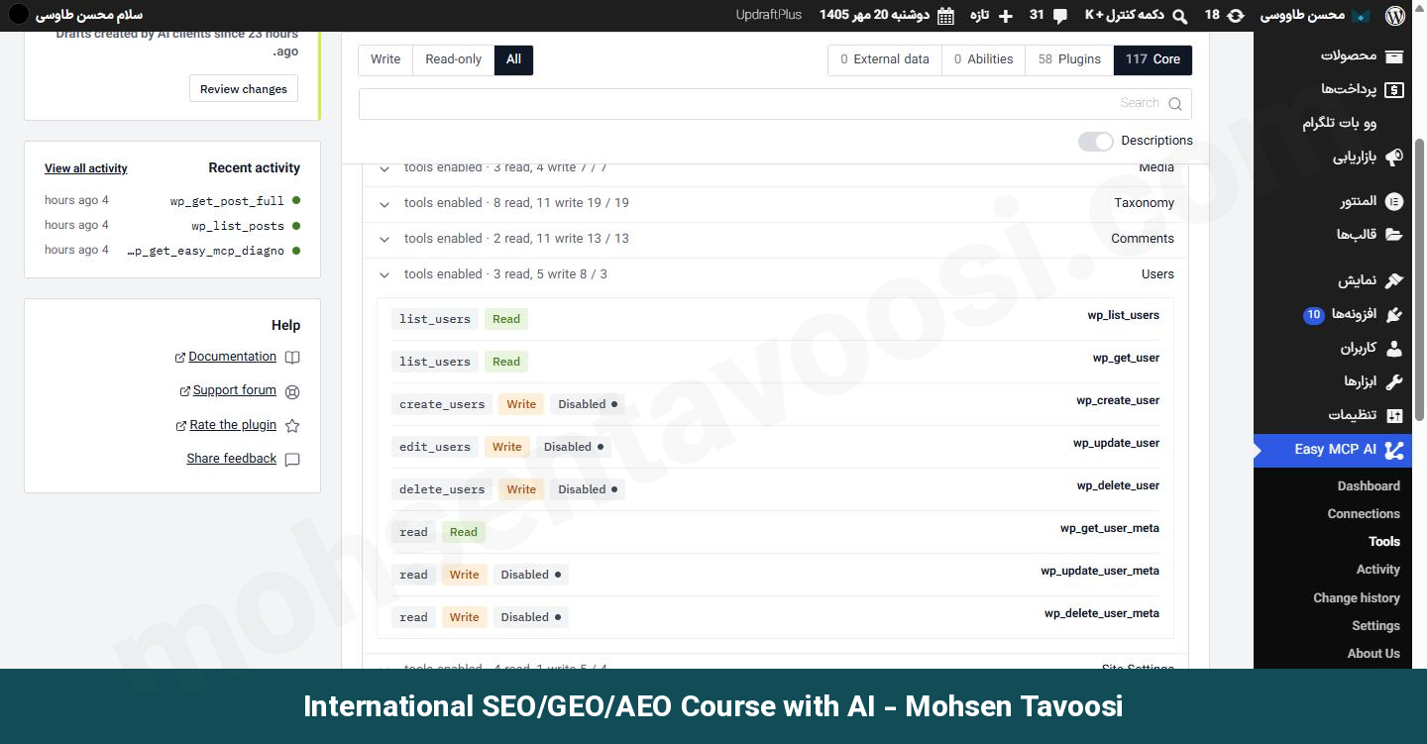Toggle the Disabled badge for wp_create_user

[588, 404]
